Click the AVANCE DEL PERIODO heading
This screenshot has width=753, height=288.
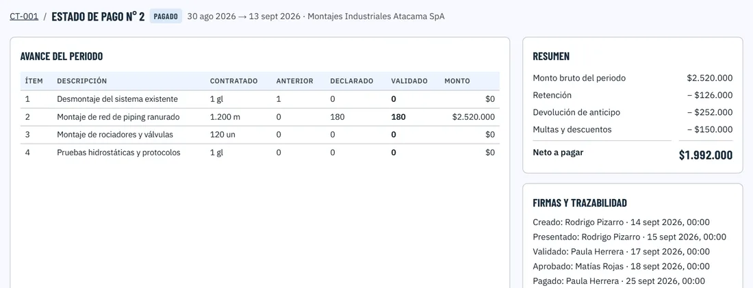(62, 56)
